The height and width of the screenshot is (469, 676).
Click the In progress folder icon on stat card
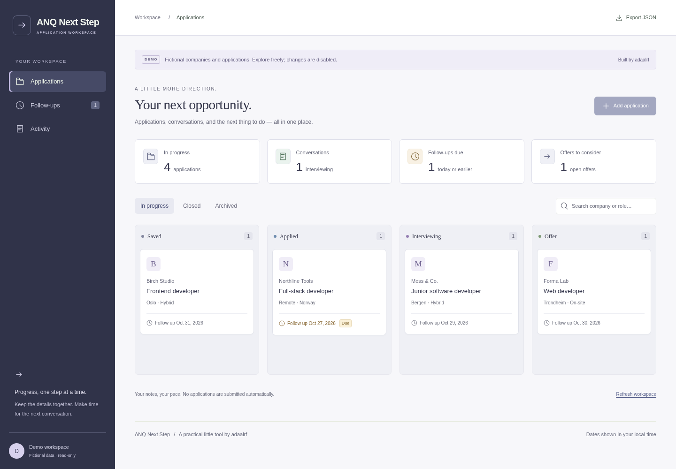tap(151, 157)
